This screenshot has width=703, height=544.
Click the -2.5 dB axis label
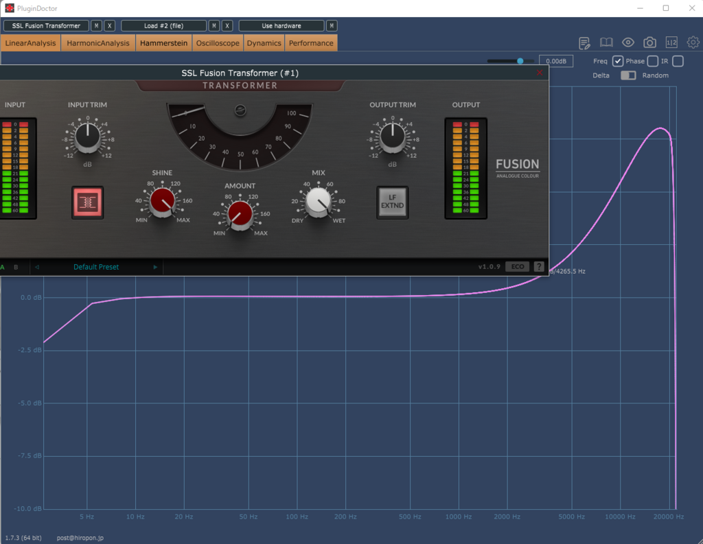click(x=30, y=350)
